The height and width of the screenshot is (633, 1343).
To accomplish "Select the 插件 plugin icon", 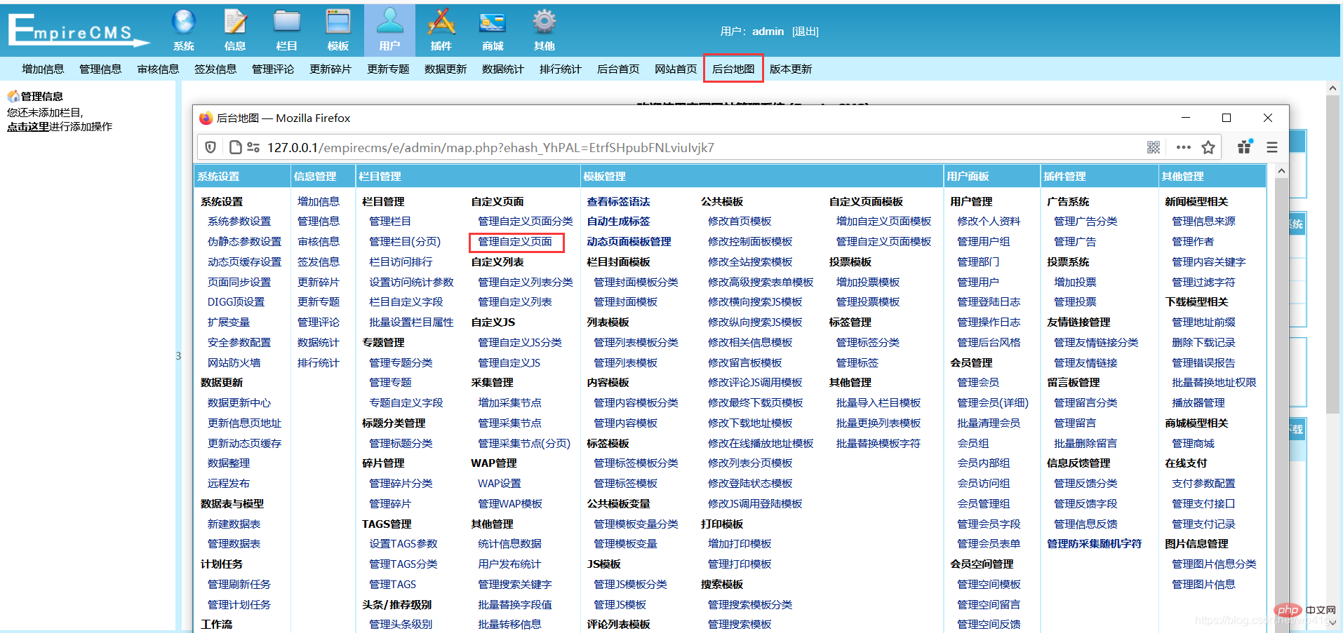I will pos(441,23).
